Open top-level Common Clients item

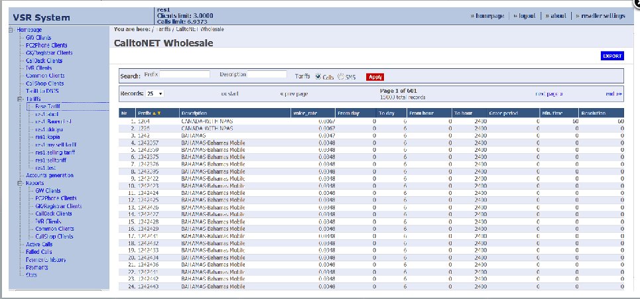(45, 76)
